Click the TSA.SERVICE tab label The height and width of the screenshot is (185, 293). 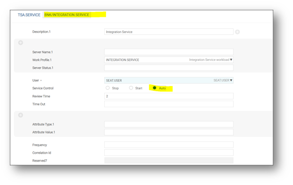tap(29, 15)
